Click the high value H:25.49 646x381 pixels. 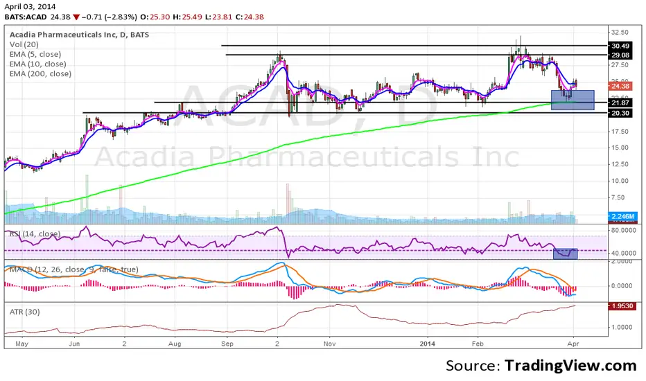tap(187, 17)
